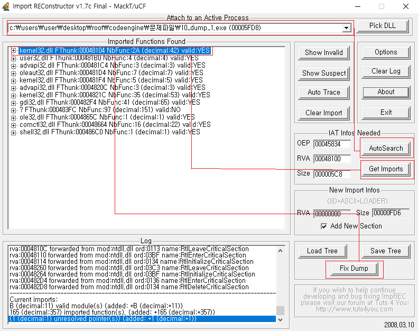The height and width of the screenshot is (331, 418).
Task: Click the New Import Size field 00000FD6
Action: [391, 213]
